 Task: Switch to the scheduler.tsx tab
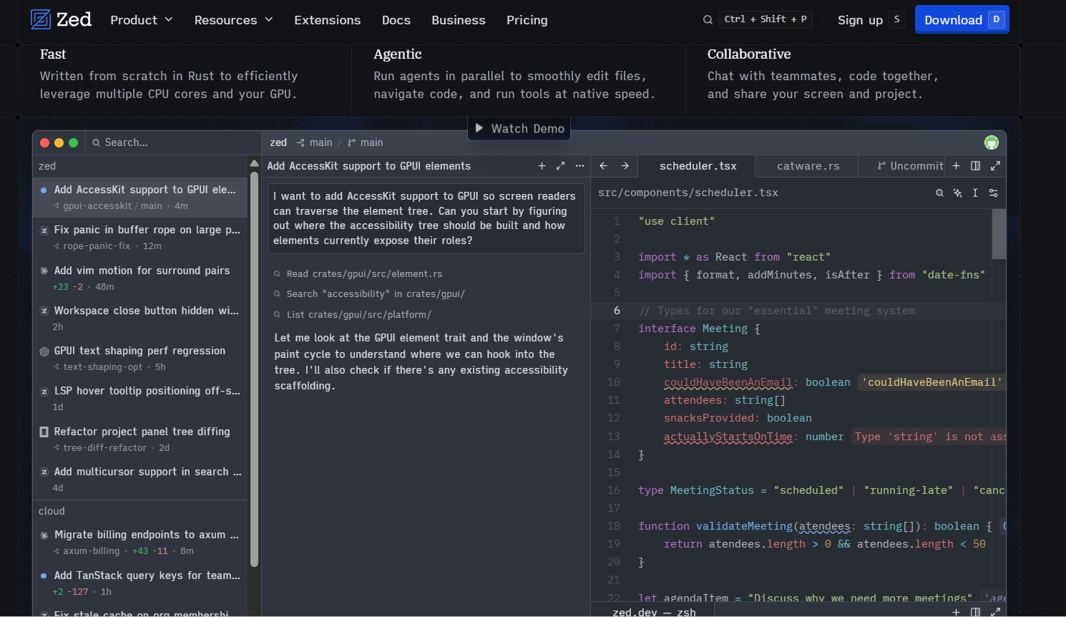pyautogui.click(x=698, y=166)
